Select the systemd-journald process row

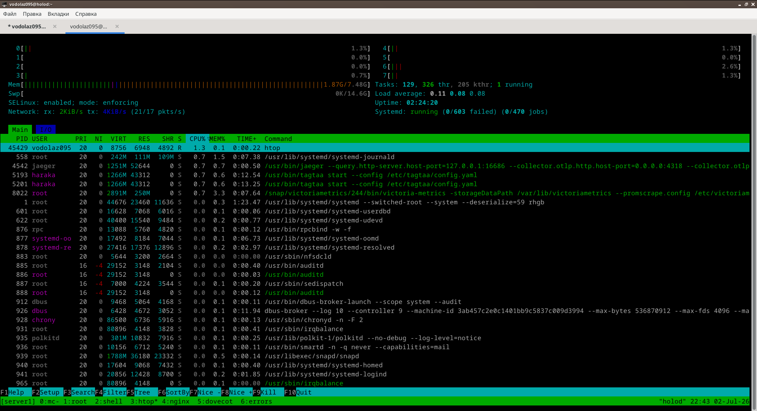pyautogui.click(x=375, y=157)
